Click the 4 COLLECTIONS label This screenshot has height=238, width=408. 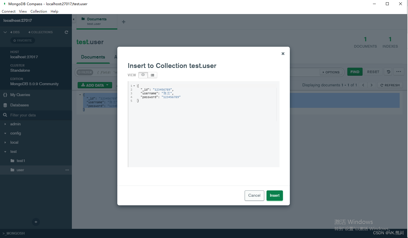click(41, 32)
